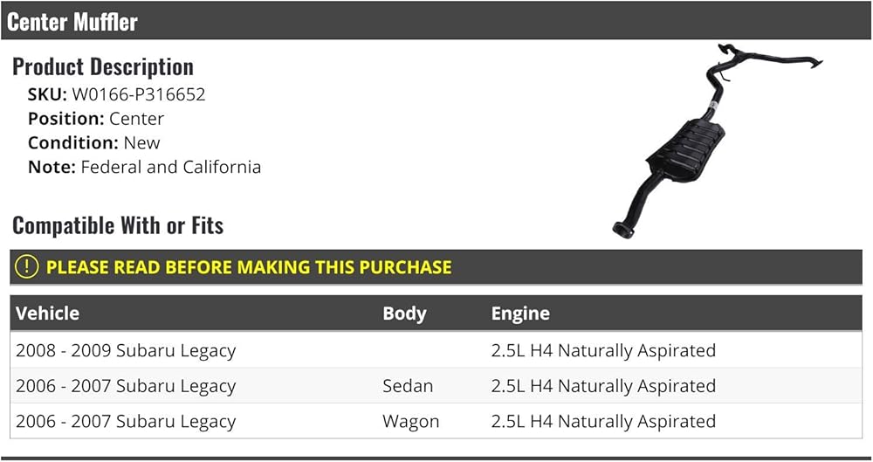Select the 2008 - 2009 Subaru Legacy row
Image resolution: width=873 pixels, height=462 pixels.
tap(436, 350)
